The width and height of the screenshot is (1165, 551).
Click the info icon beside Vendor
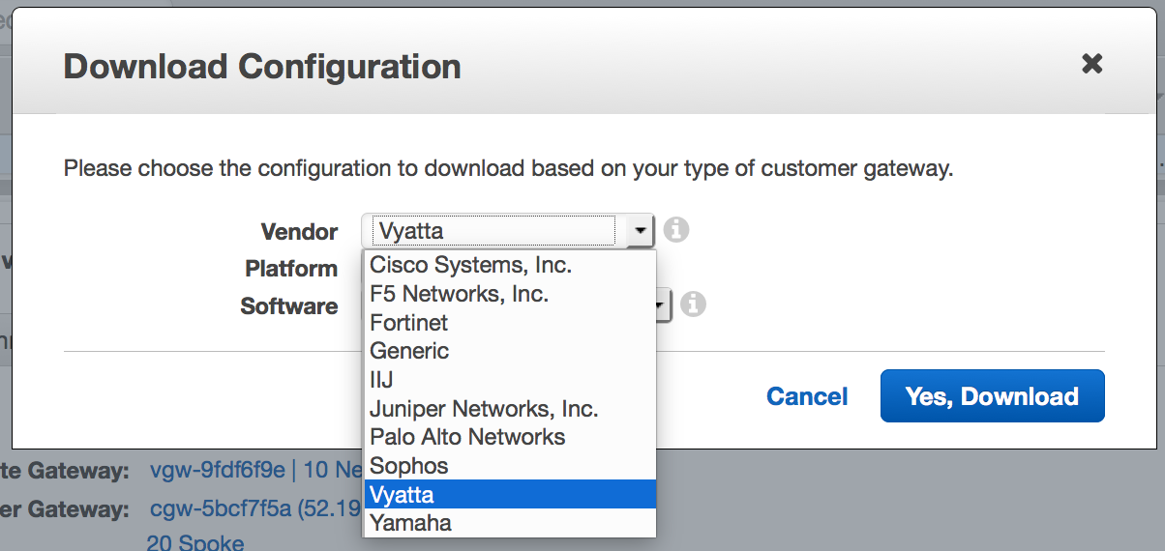(x=676, y=230)
